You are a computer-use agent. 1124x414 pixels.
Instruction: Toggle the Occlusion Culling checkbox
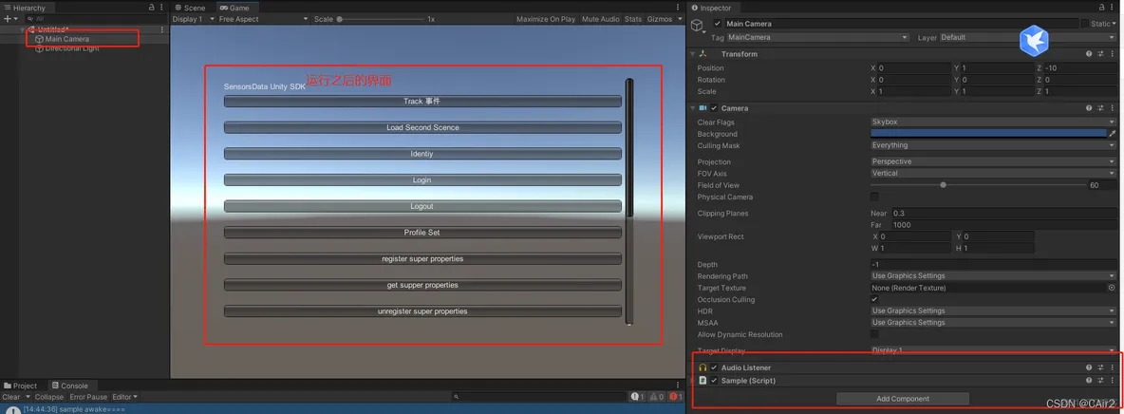point(873,299)
